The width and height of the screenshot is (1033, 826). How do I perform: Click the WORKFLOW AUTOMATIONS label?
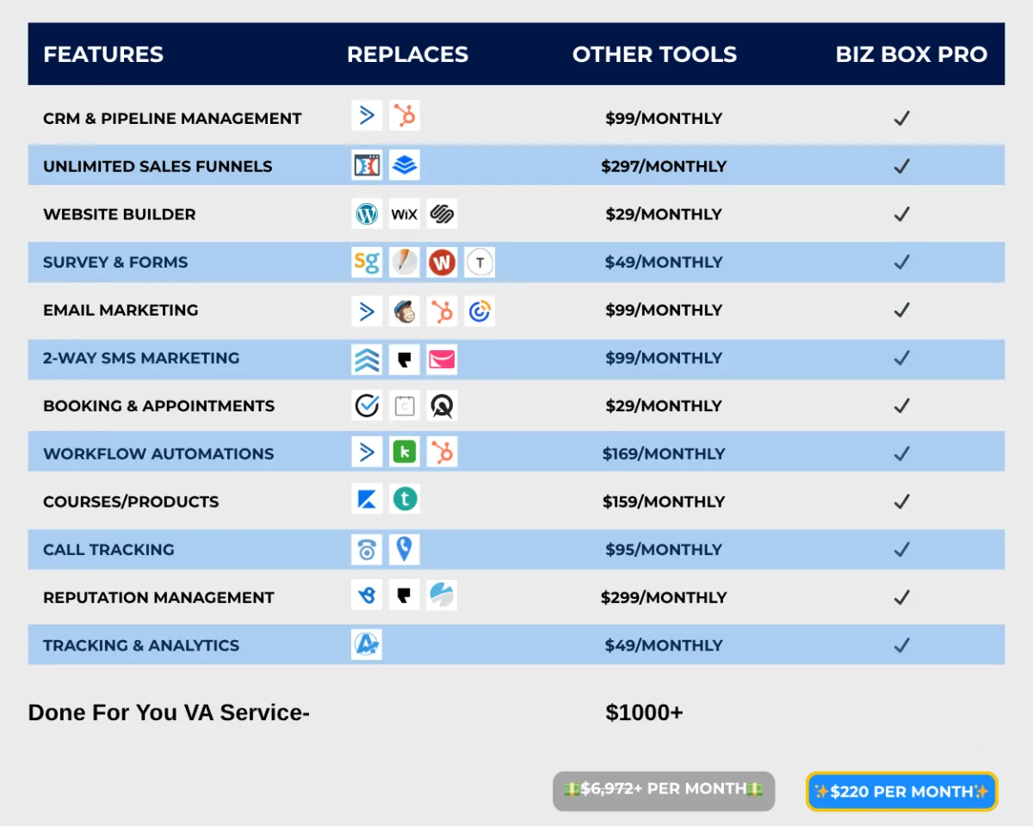point(158,454)
